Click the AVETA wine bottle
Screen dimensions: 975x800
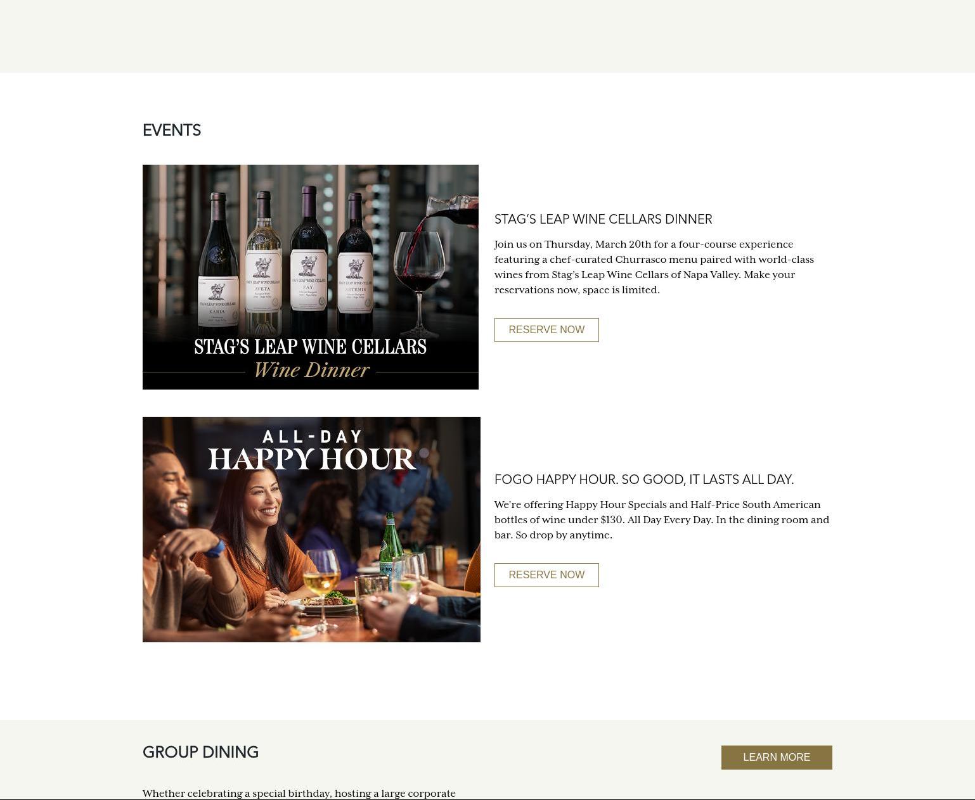(x=263, y=261)
